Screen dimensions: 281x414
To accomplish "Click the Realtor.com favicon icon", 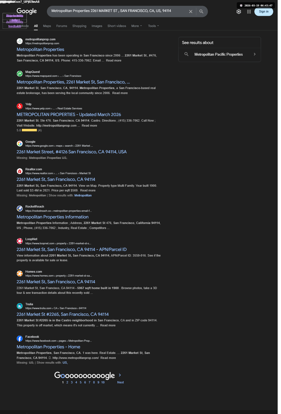I will (20, 171).
